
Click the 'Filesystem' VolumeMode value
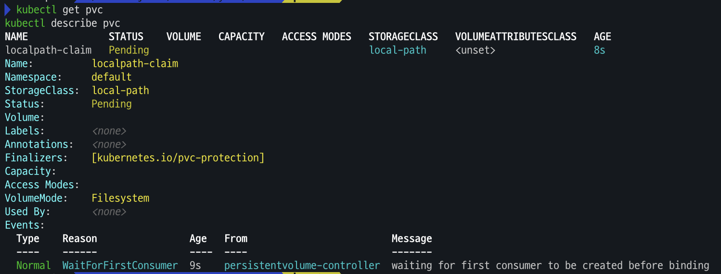pyautogui.click(x=120, y=198)
